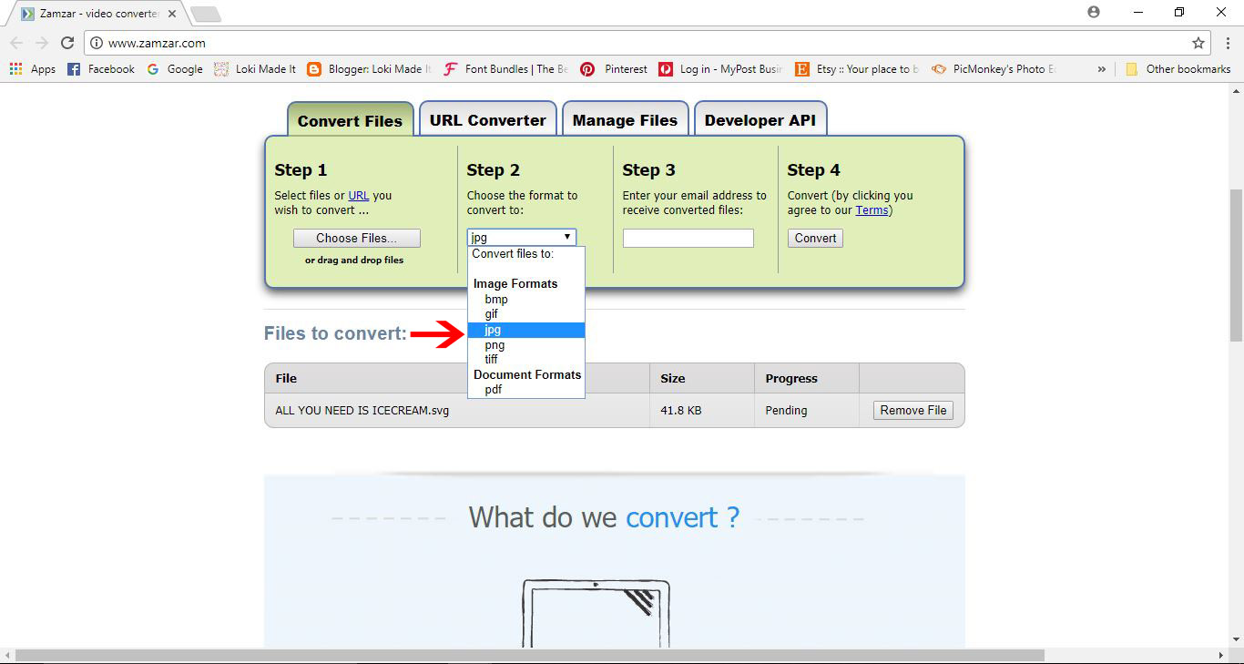View site information icon in address bar
The height and width of the screenshot is (664, 1244).
[97, 43]
